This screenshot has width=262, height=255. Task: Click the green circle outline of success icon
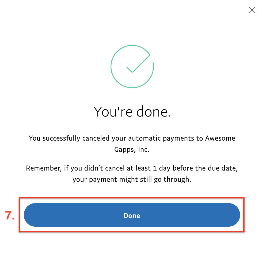(112, 67)
